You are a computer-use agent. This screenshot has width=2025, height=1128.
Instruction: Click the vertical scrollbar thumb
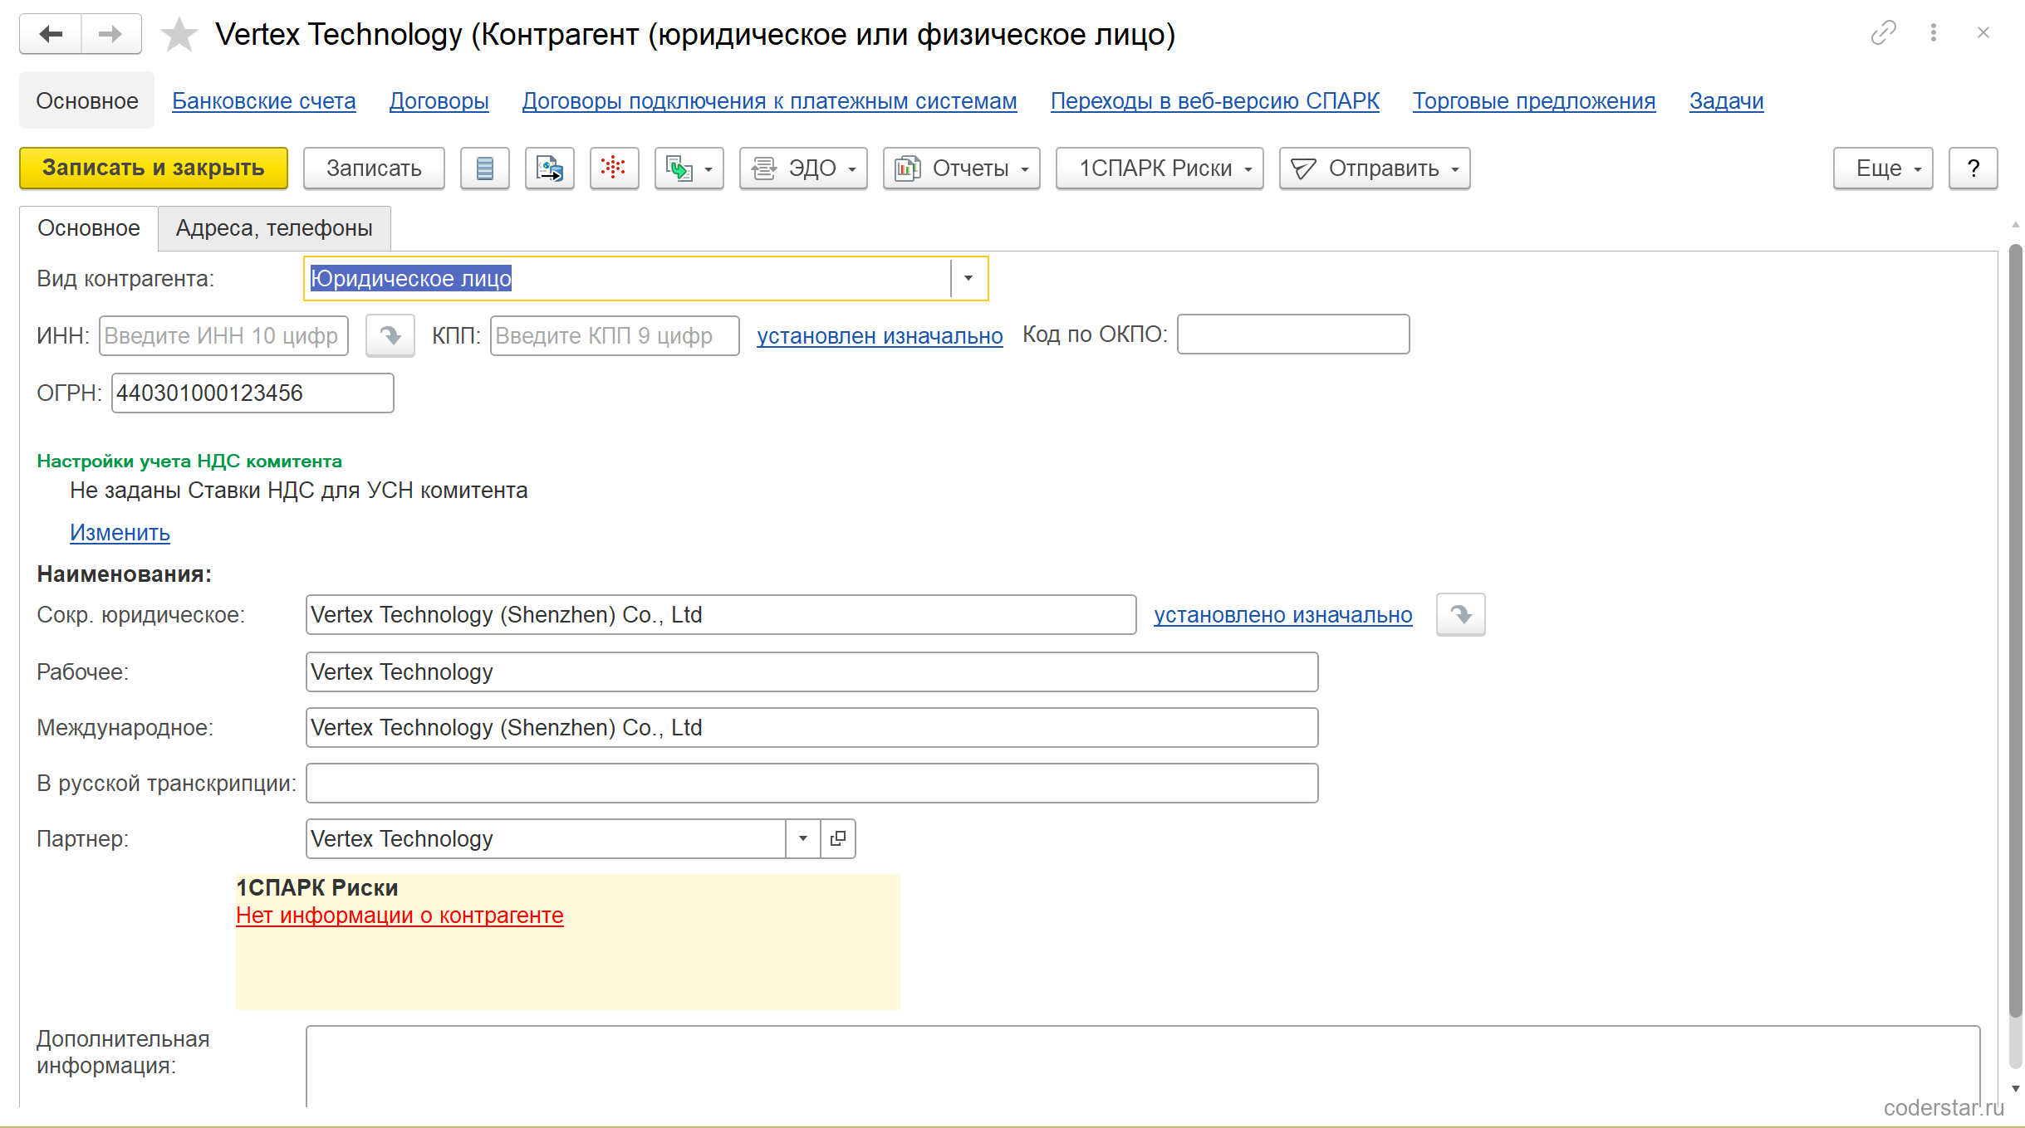click(x=2016, y=631)
